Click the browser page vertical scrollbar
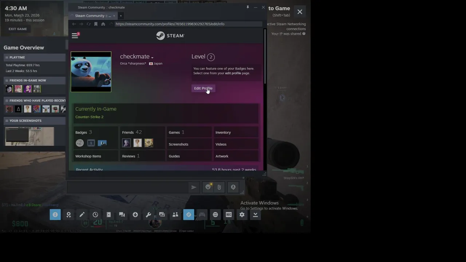Viewport: 466px width, 262px height. pos(265,56)
